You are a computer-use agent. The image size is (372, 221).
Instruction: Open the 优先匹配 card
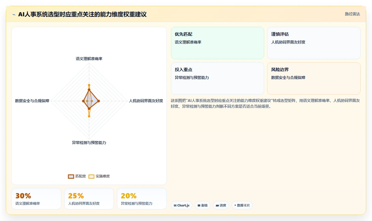click(x=217, y=43)
